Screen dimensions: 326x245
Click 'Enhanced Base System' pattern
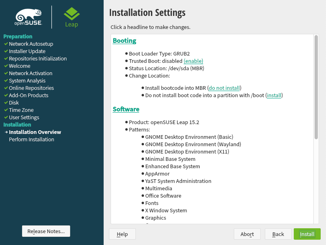(173, 166)
